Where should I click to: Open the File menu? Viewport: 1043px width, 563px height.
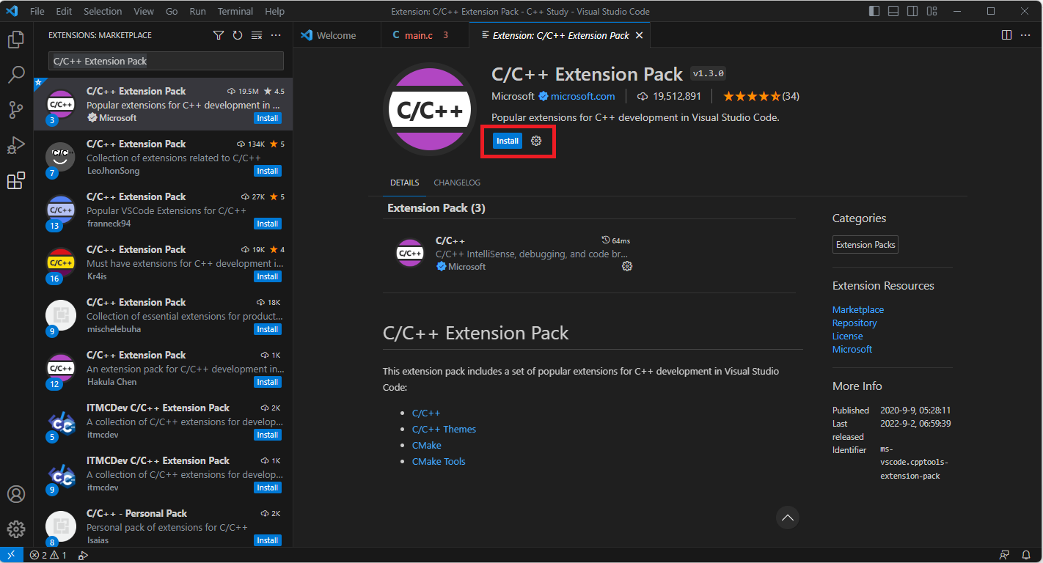pyautogui.click(x=37, y=11)
